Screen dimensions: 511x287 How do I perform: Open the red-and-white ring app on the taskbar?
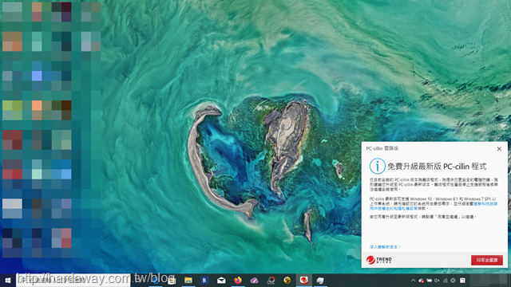click(271, 280)
